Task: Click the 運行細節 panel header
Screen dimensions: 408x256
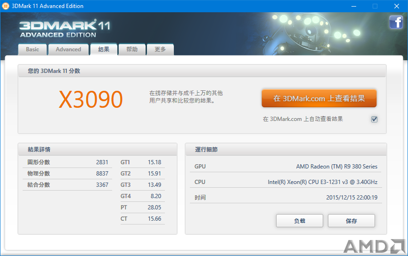Action: click(x=206, y=150)
